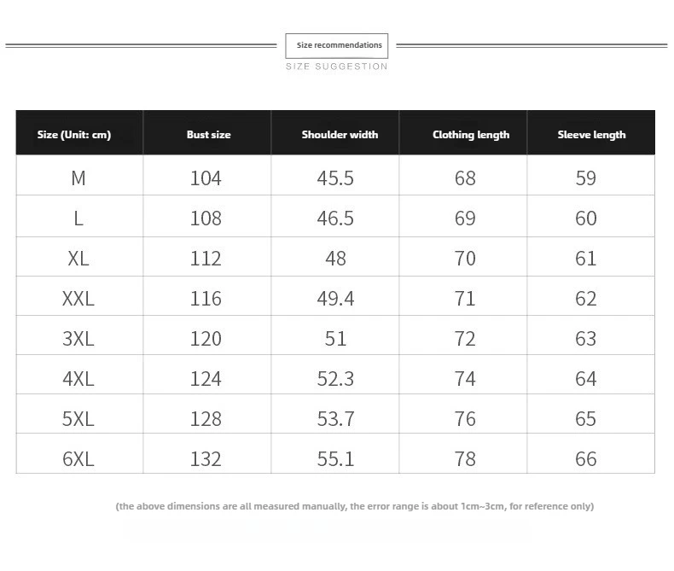Click clothing length value 74

[x=465, y=379]
